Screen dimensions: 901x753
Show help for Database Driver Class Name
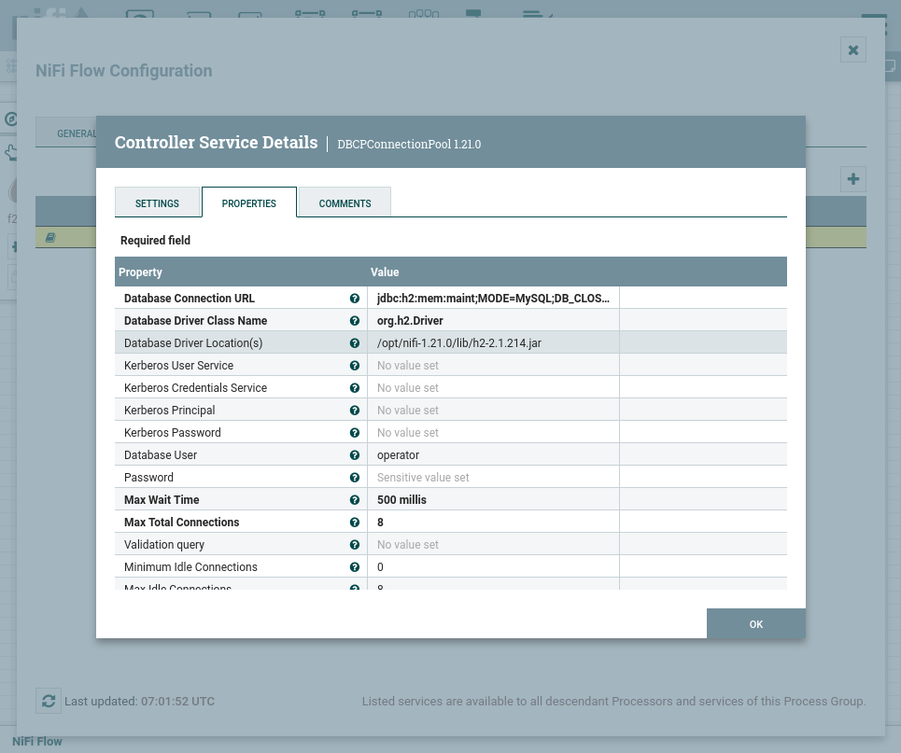pos(355,320)
